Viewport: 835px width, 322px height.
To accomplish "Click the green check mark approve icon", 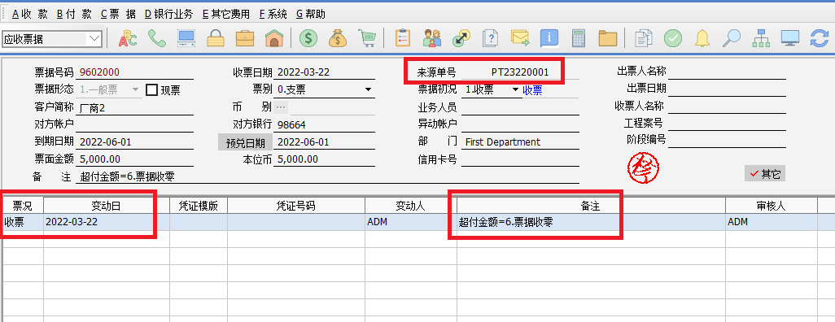I will 673,38.
